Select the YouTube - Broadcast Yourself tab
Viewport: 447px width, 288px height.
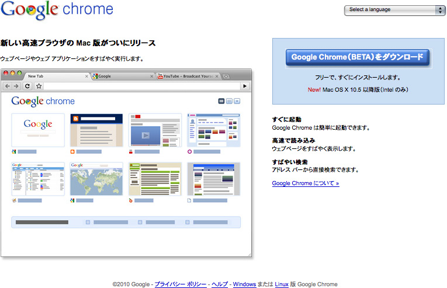click(188, 76)
